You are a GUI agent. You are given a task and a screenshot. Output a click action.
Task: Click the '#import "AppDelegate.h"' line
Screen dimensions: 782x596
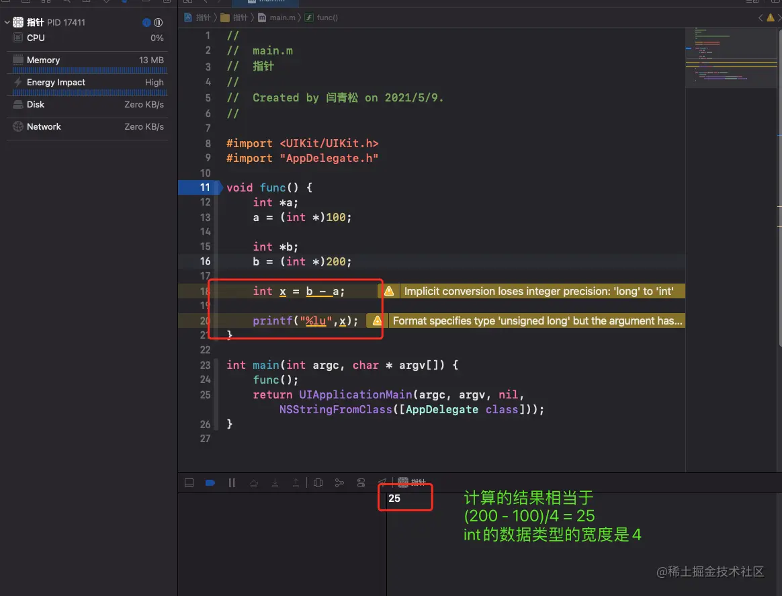pos(302,159)
